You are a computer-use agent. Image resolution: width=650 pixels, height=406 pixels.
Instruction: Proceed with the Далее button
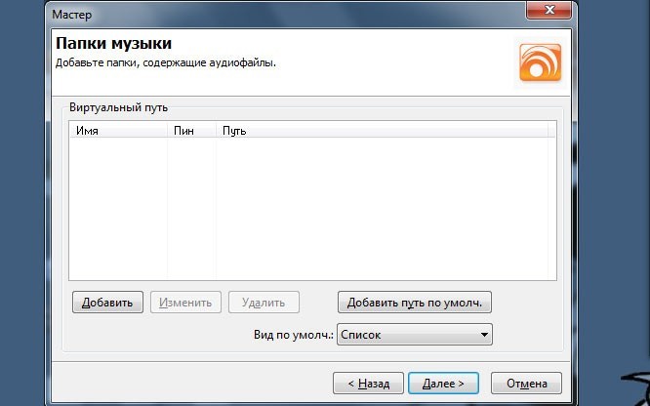pyautogui.click(x=443, y=383)
